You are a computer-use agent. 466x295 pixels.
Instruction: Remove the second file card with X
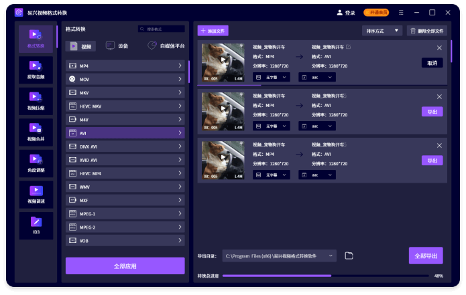coord(439,96)
